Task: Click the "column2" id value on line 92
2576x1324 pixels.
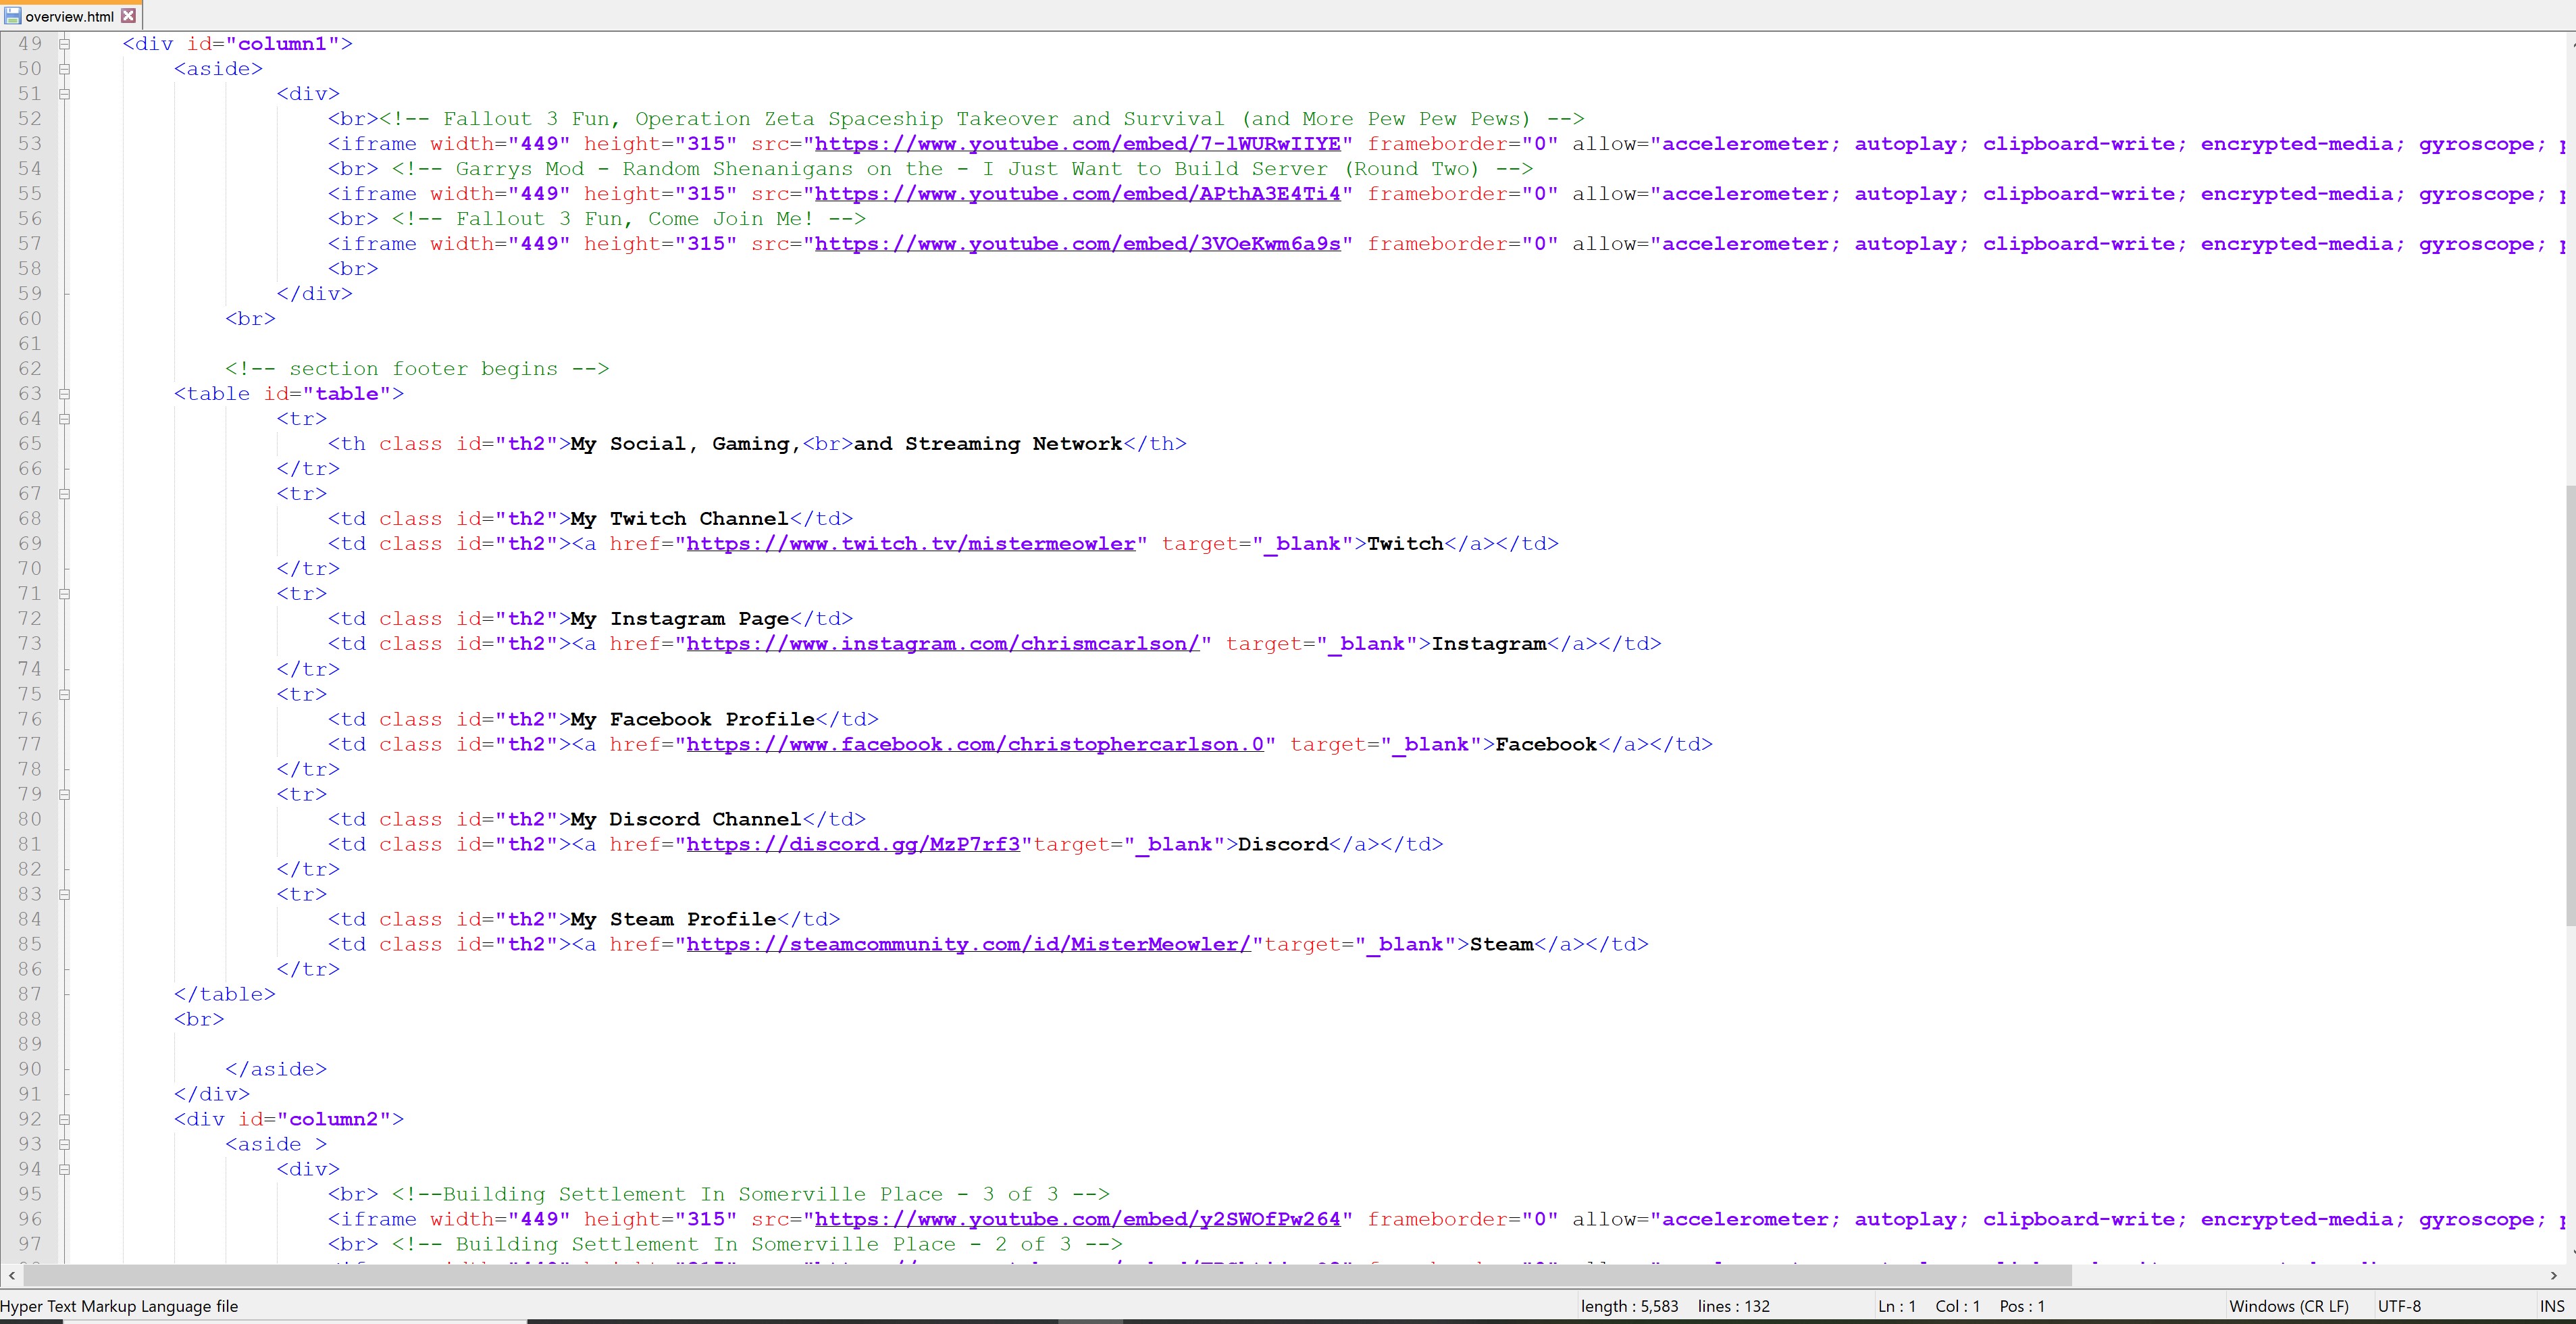Action: [x=334, y=1119]
